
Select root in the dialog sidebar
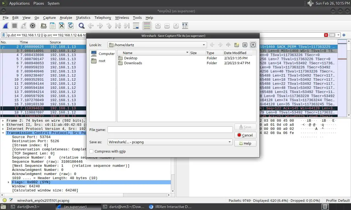(98, 61)
